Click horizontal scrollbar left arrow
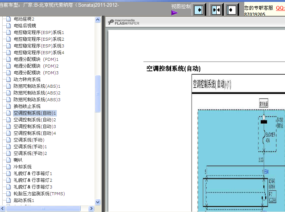Screen dimensions: 285x212 3,208
